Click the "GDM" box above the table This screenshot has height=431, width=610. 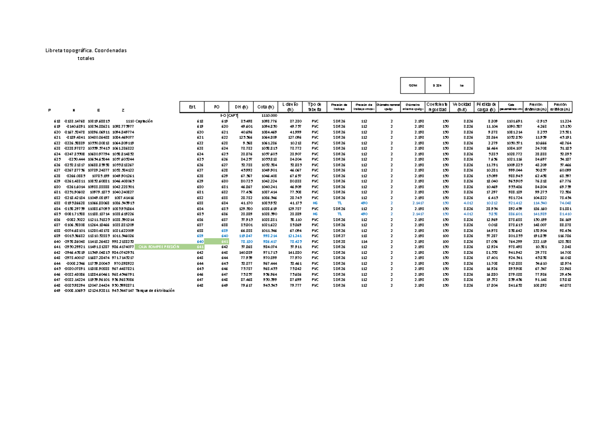[x=413, y=85]
